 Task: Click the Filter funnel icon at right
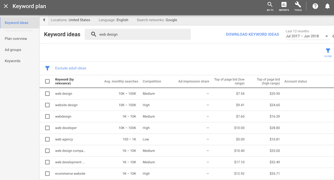click(328, 52)
